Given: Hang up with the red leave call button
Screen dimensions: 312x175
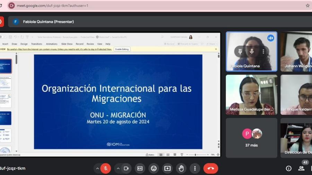Looking at the screenshot, I should point(210,168).
